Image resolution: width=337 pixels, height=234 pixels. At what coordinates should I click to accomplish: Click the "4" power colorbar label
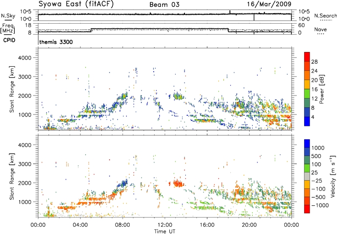point(313,117)
